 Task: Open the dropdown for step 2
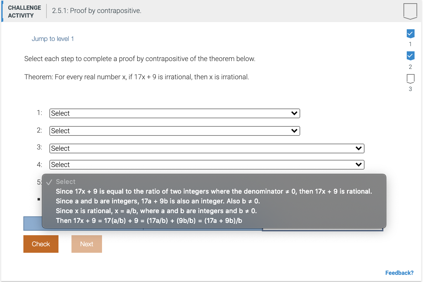[x=174, y=131]
